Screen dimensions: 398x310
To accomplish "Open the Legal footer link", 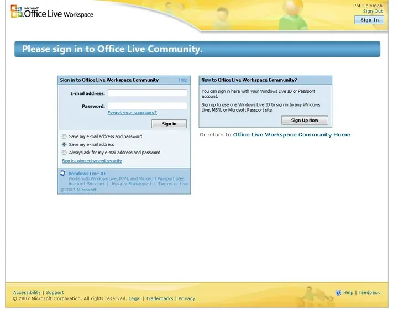I will pos(134,298).
